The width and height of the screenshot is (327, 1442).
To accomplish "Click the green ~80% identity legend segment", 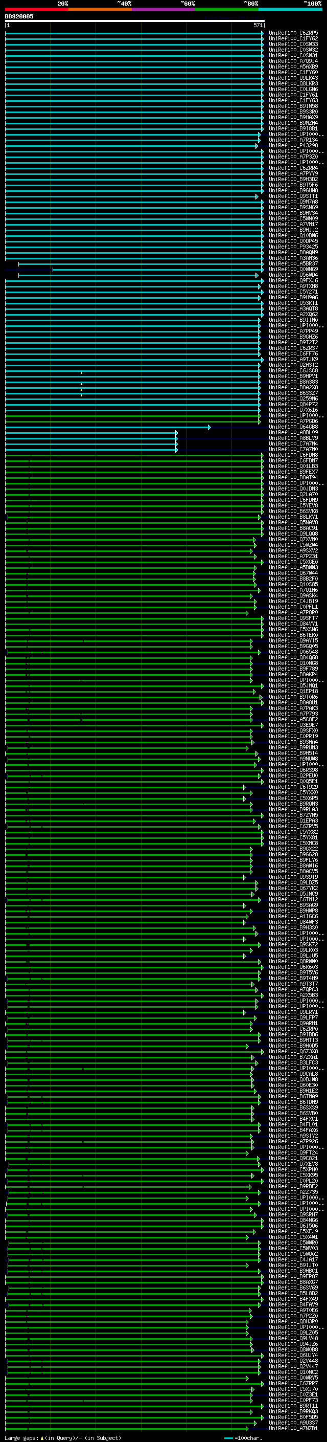I will pyautogui.click(x=227, y=10).
